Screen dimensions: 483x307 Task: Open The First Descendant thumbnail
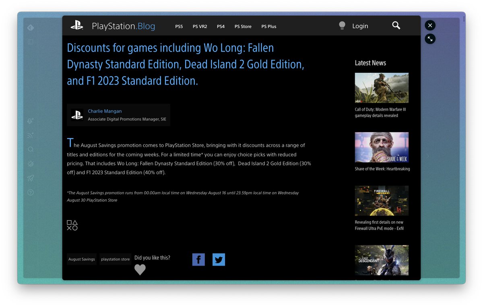pyautogui.click(x=382, y=260)
